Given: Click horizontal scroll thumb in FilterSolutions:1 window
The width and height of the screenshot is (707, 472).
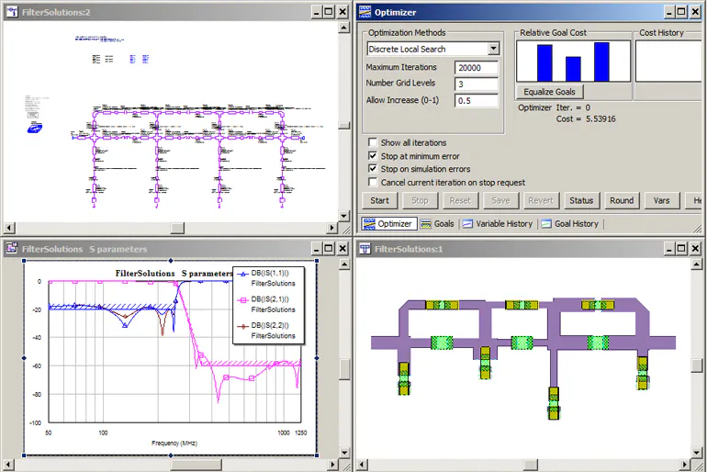Looking at the screenshot, I should tap(531, 464).
